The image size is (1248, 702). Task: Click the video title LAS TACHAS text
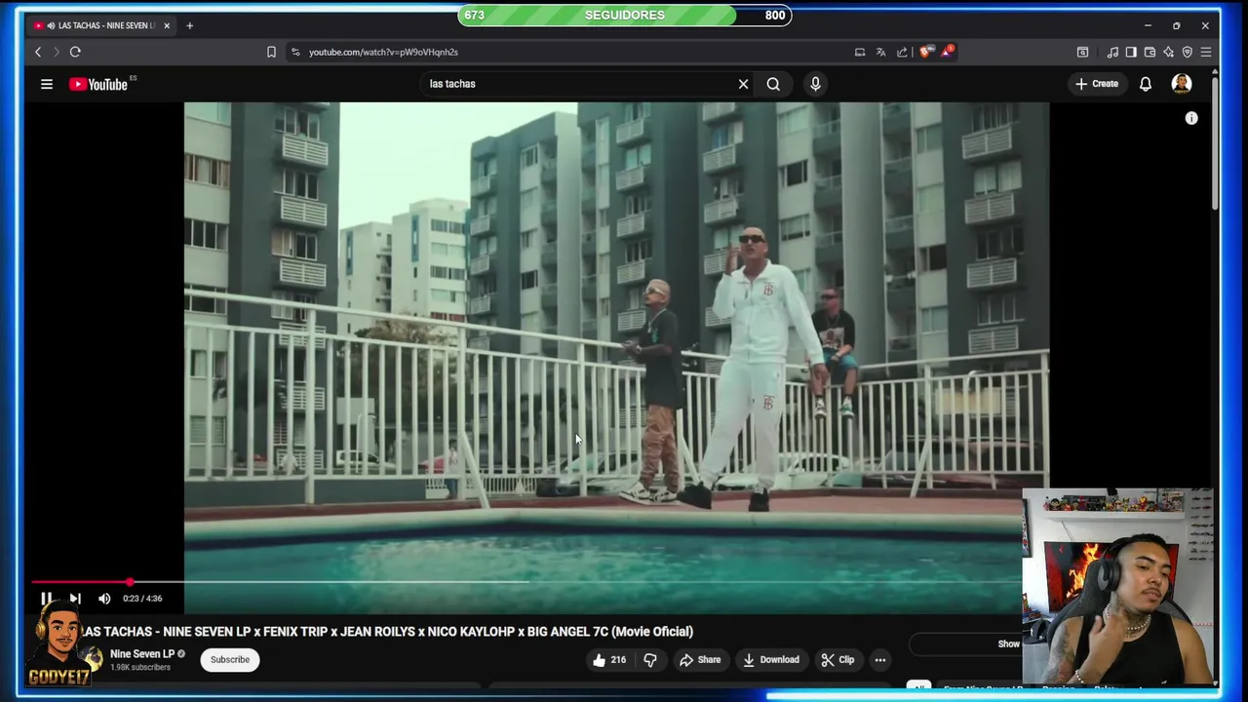tap(388, 632)
